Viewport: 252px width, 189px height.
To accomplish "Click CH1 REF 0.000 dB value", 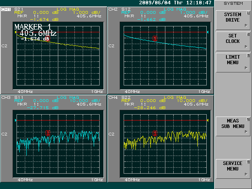I will 46,13.
